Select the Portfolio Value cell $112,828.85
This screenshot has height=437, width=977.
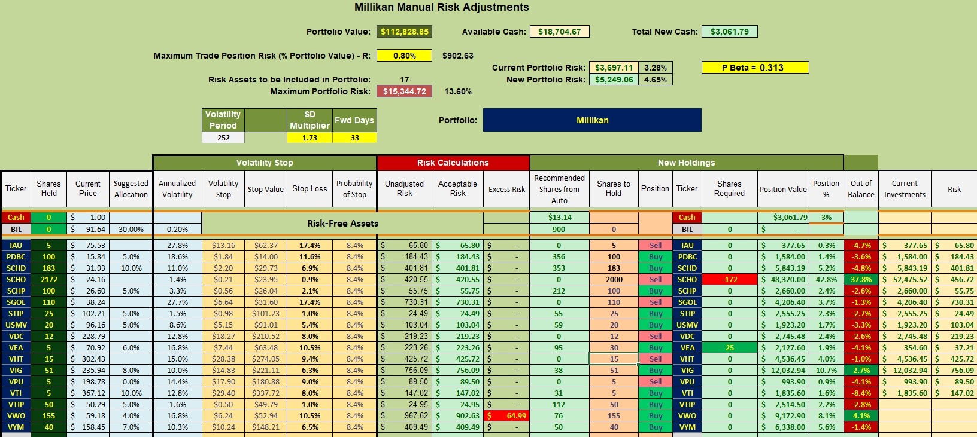pyautogui.click(x=405, y=32)
